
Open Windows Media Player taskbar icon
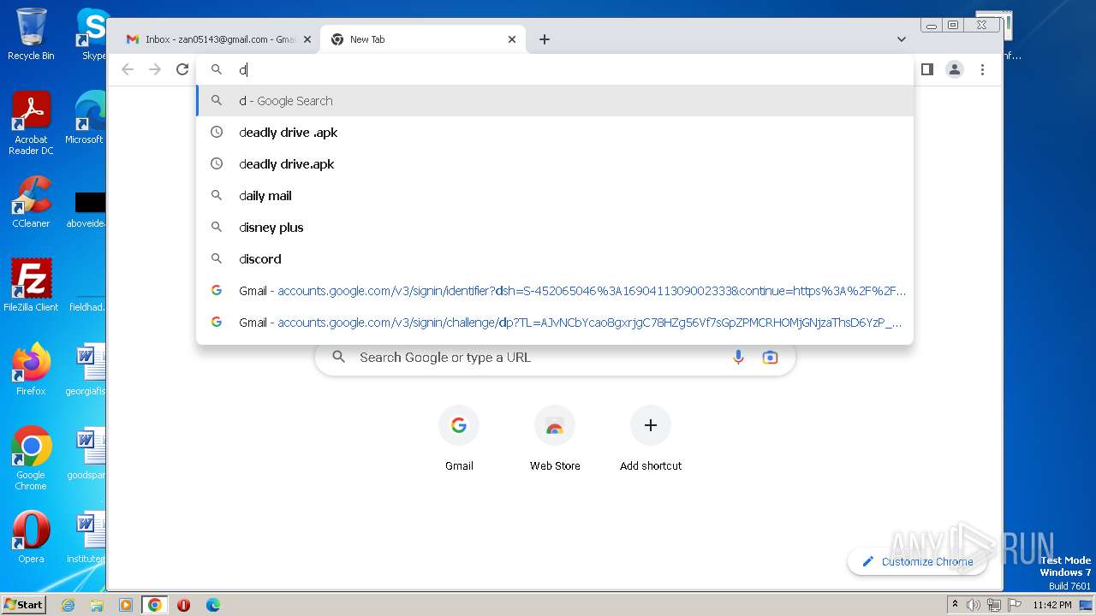(126, 605)
